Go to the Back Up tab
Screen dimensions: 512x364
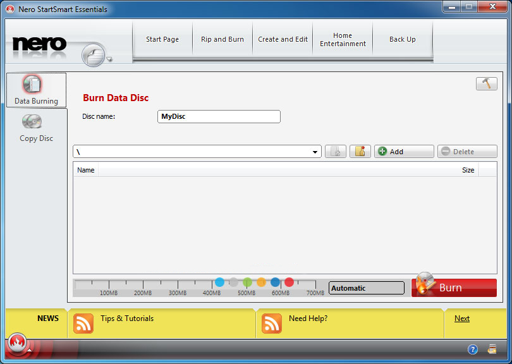point(402,39)
